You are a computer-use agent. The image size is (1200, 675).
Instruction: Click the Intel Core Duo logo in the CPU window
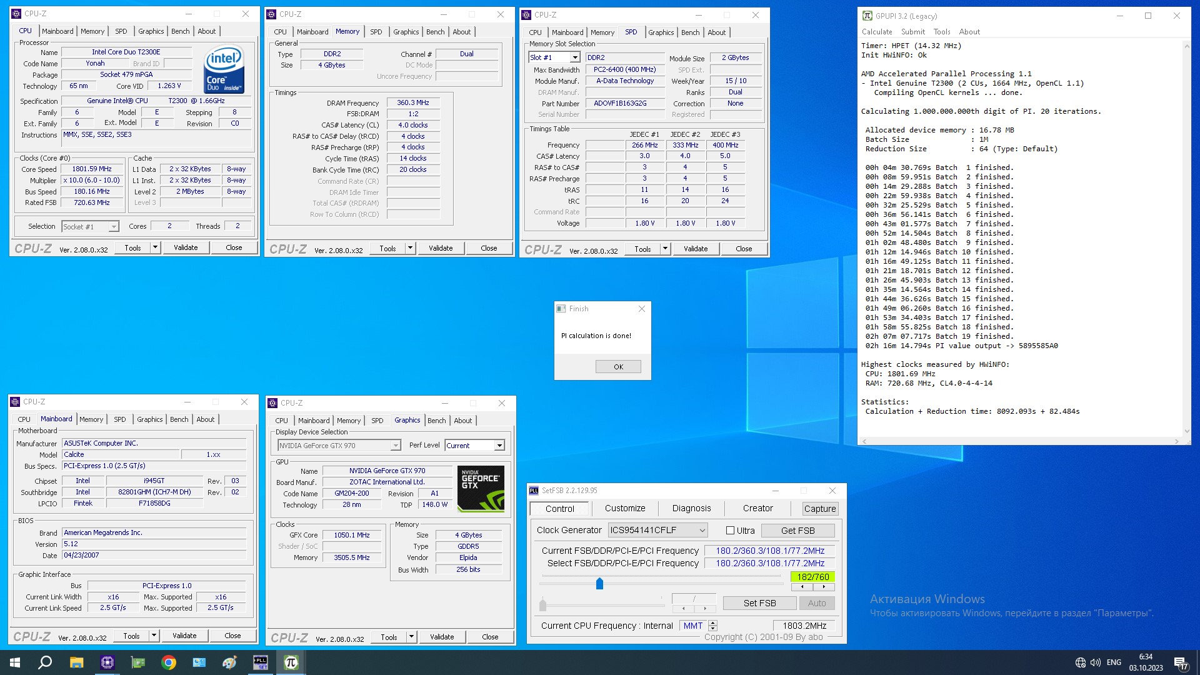tap(224, 69)
